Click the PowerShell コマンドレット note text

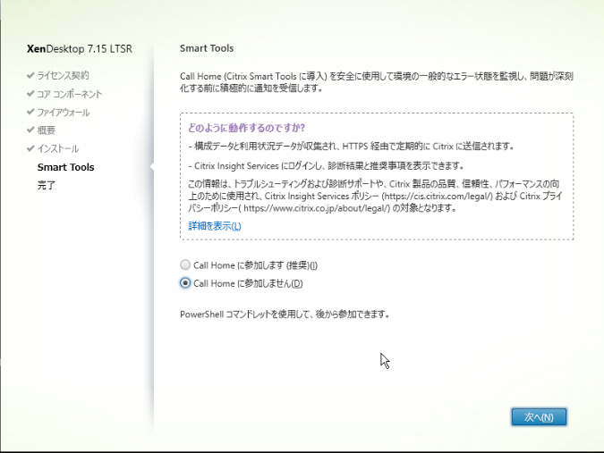(x=285, y=315)
